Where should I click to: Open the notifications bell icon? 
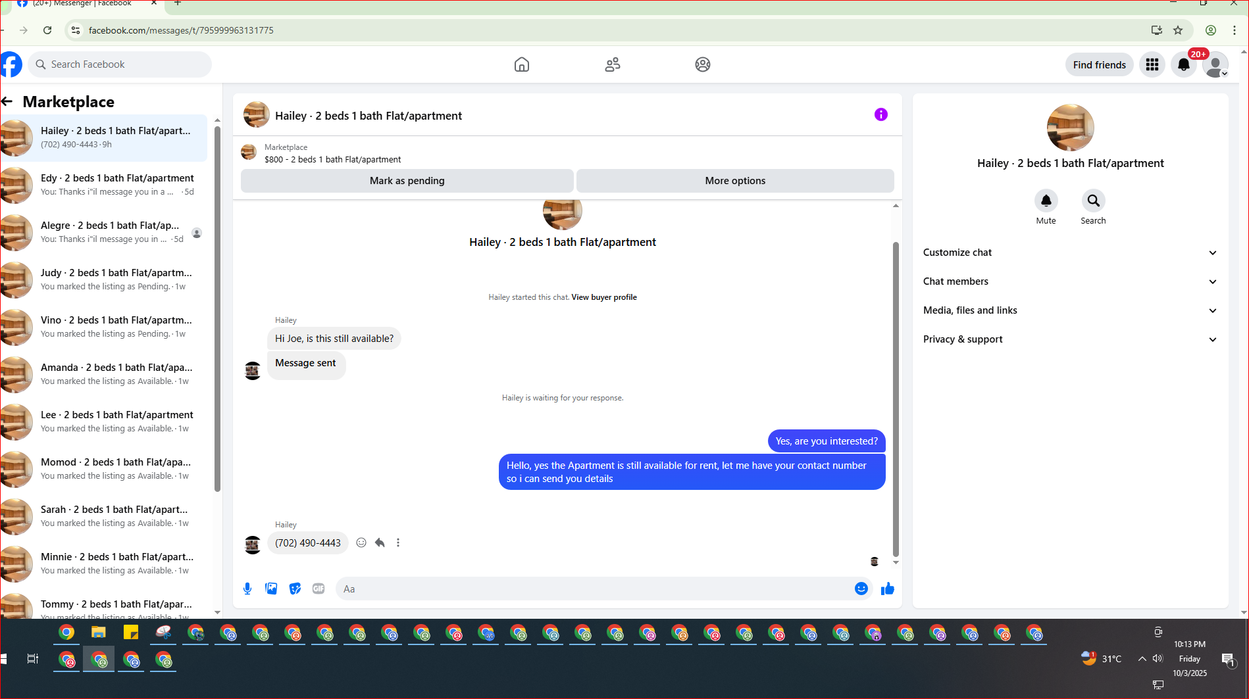(x=1184, y=64)
